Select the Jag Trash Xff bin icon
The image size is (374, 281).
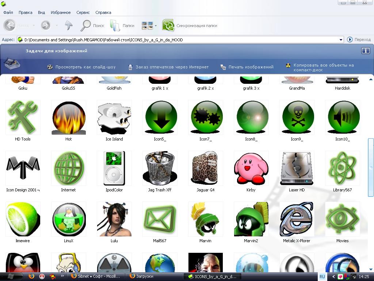(160, 168)
